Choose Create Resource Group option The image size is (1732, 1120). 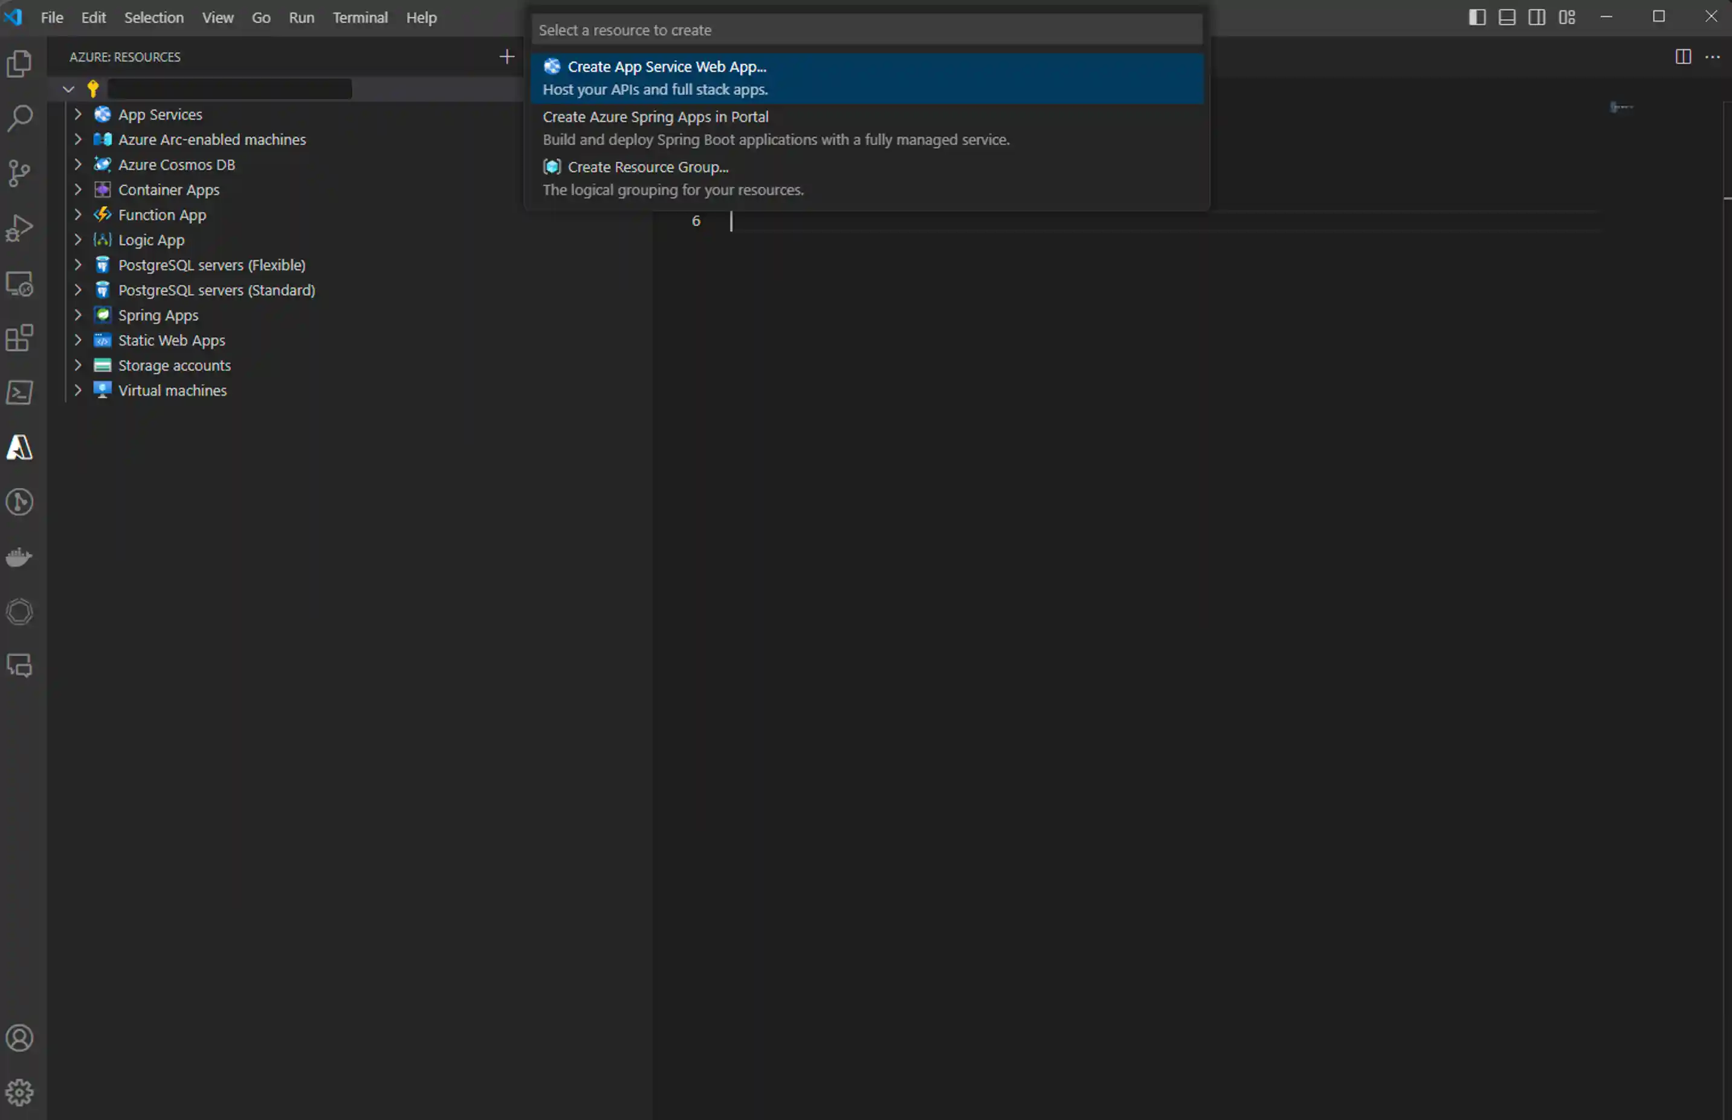tap(647, 167)
